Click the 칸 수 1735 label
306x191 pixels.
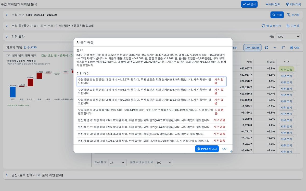[x=30, y=48]
